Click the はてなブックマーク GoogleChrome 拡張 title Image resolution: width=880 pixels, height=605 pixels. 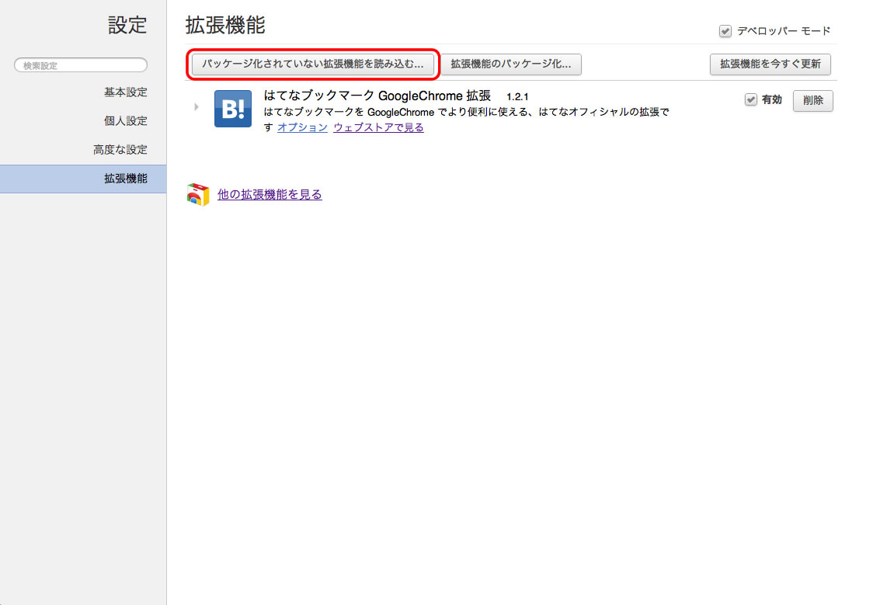(x=377, y=96)
